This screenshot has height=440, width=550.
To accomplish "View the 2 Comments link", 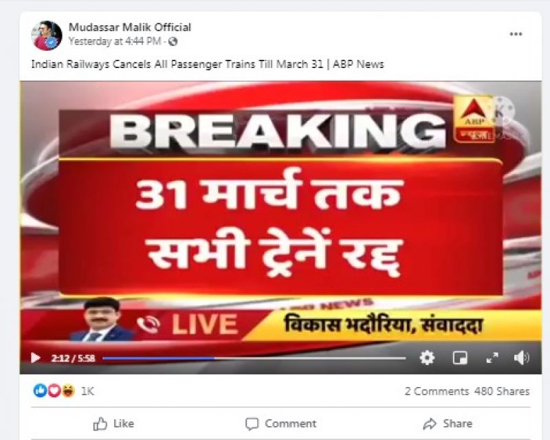I will pos(437,391).
